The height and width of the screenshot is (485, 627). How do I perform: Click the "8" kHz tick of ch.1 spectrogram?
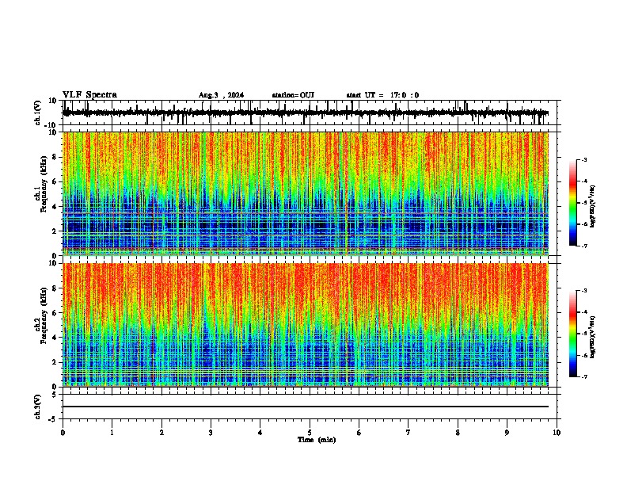click(x=55, y=157)
